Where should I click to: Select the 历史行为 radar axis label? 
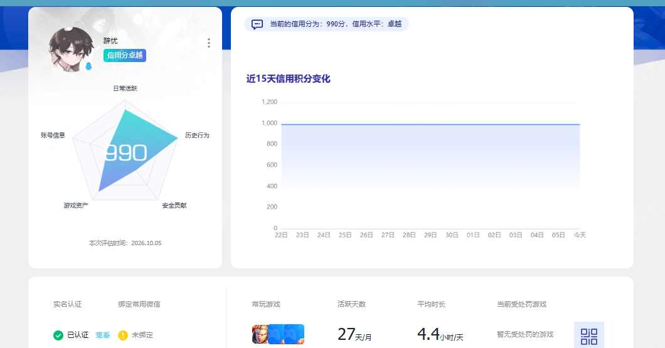197,135
